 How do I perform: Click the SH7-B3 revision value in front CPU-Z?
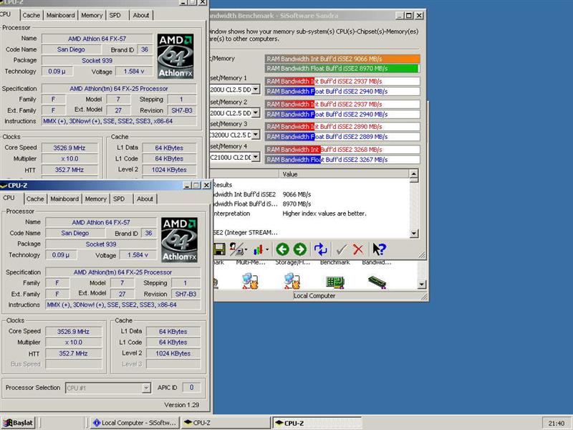click(x=186, y=294)
